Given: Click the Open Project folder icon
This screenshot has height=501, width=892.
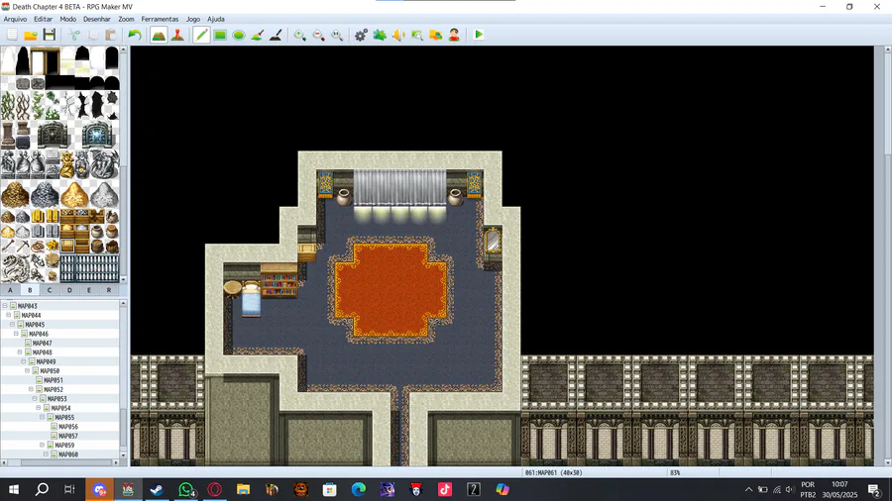Looking at the screenshot, I should (x=31, y=35).
